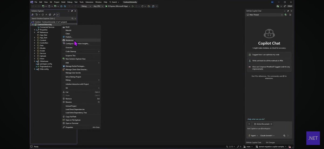Select Build from the context menu
Image resolution: width=324 pixels, height=149 pixels.
[81, 27]
